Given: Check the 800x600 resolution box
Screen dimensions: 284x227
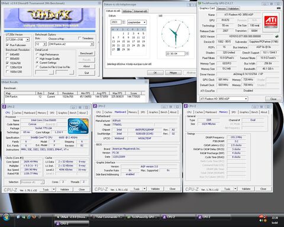Looking at the screenshot, I should (8, 59).
